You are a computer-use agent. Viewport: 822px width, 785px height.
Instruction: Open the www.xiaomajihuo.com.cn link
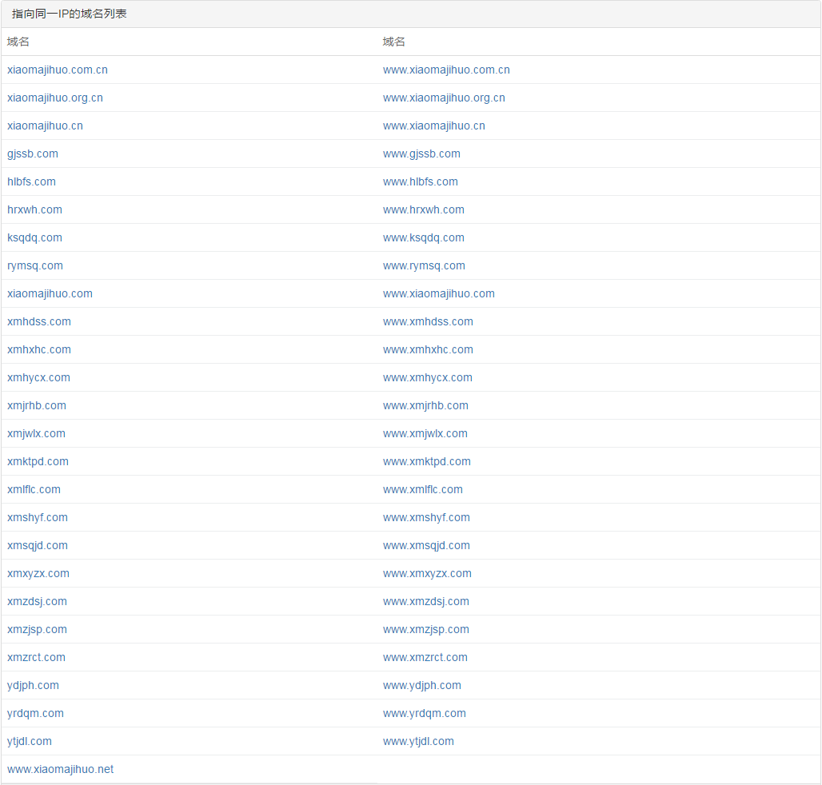[x=446, y=70]
